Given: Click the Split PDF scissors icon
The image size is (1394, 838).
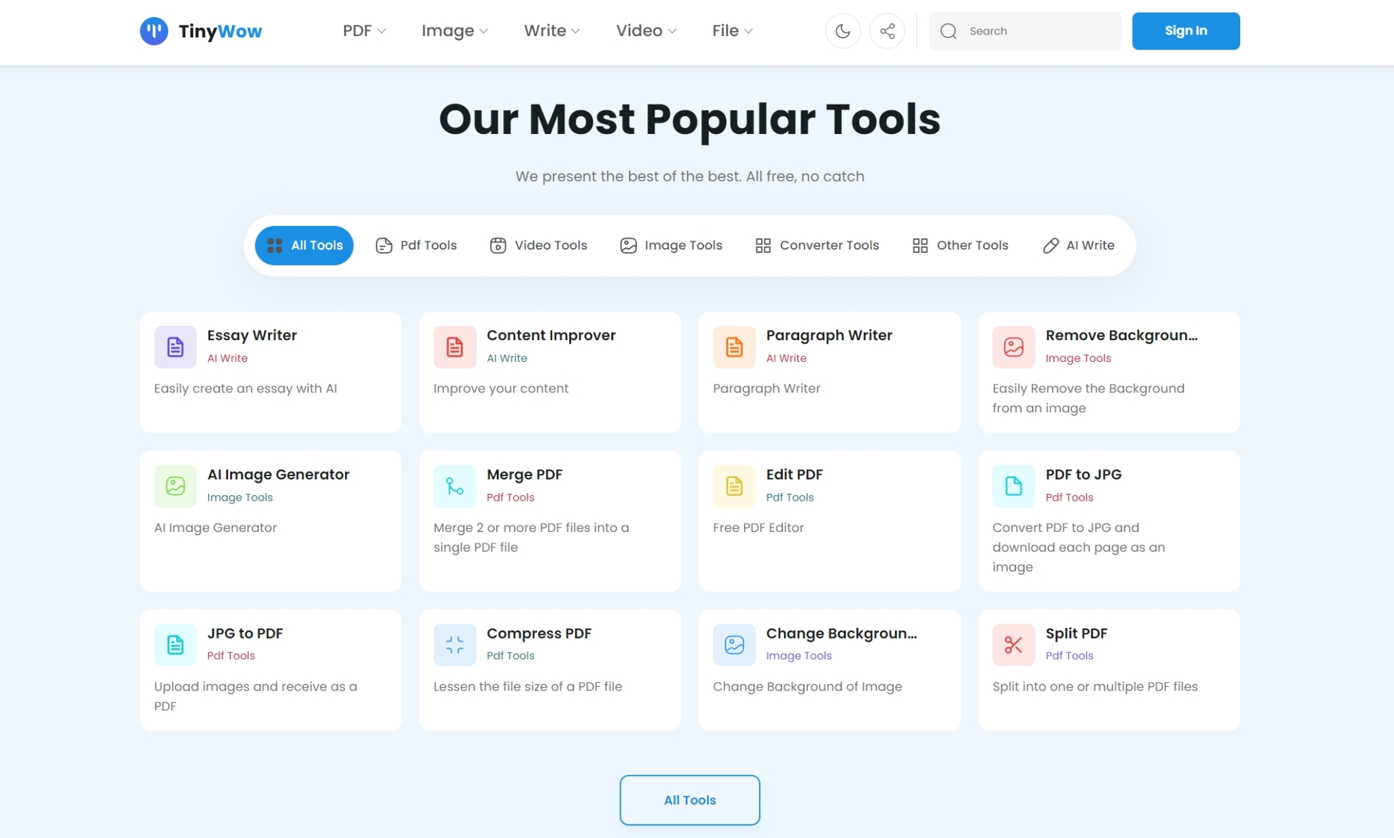Looking at the screenshot, I should click(1012, 645).
